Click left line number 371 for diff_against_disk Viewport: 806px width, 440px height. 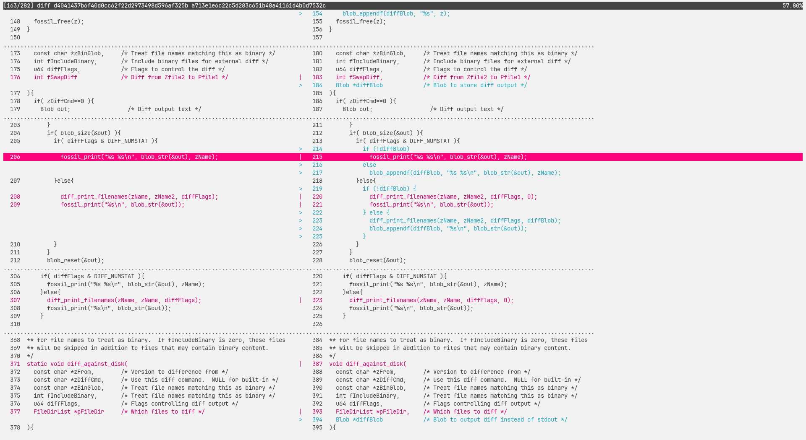click(x=15, y=364)
